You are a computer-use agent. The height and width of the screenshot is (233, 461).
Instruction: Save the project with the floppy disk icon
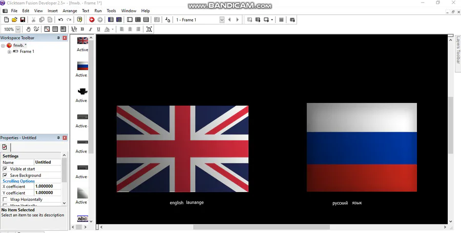click(23, 19)
